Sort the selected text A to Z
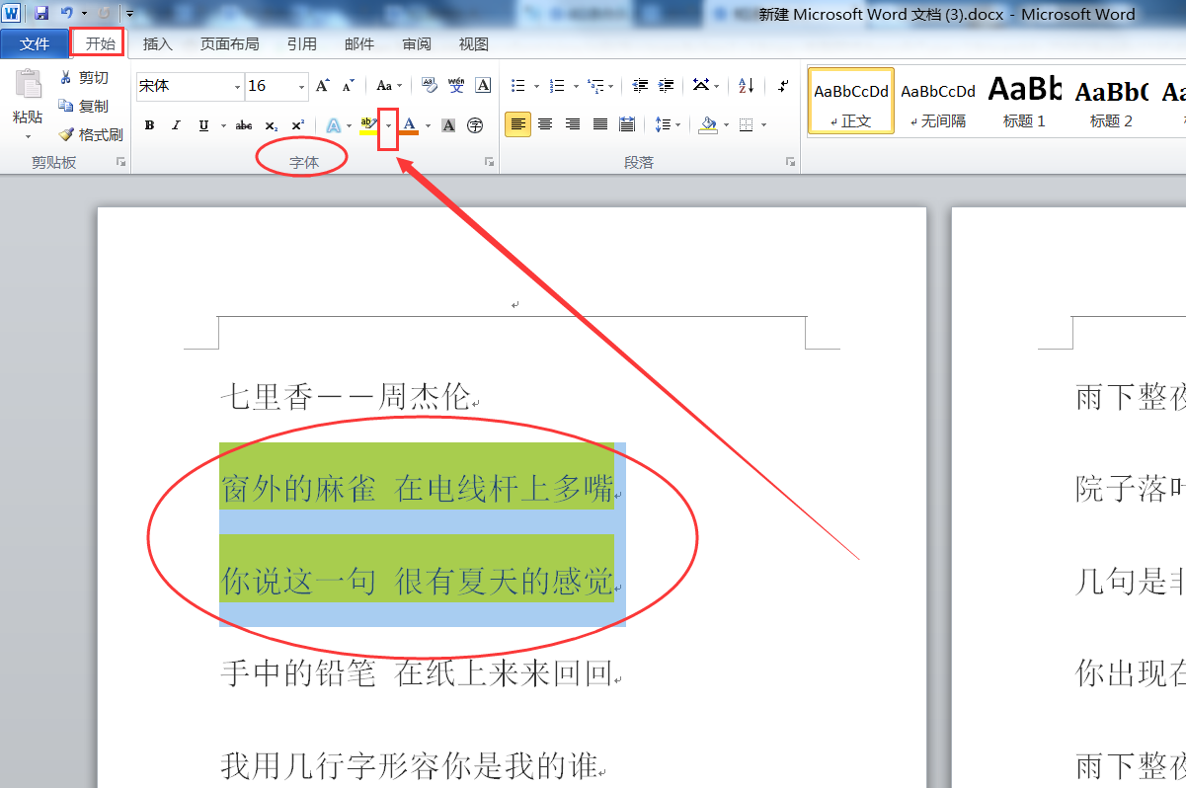This screenshot has height=788, width=1186. [x=747, y=86]
